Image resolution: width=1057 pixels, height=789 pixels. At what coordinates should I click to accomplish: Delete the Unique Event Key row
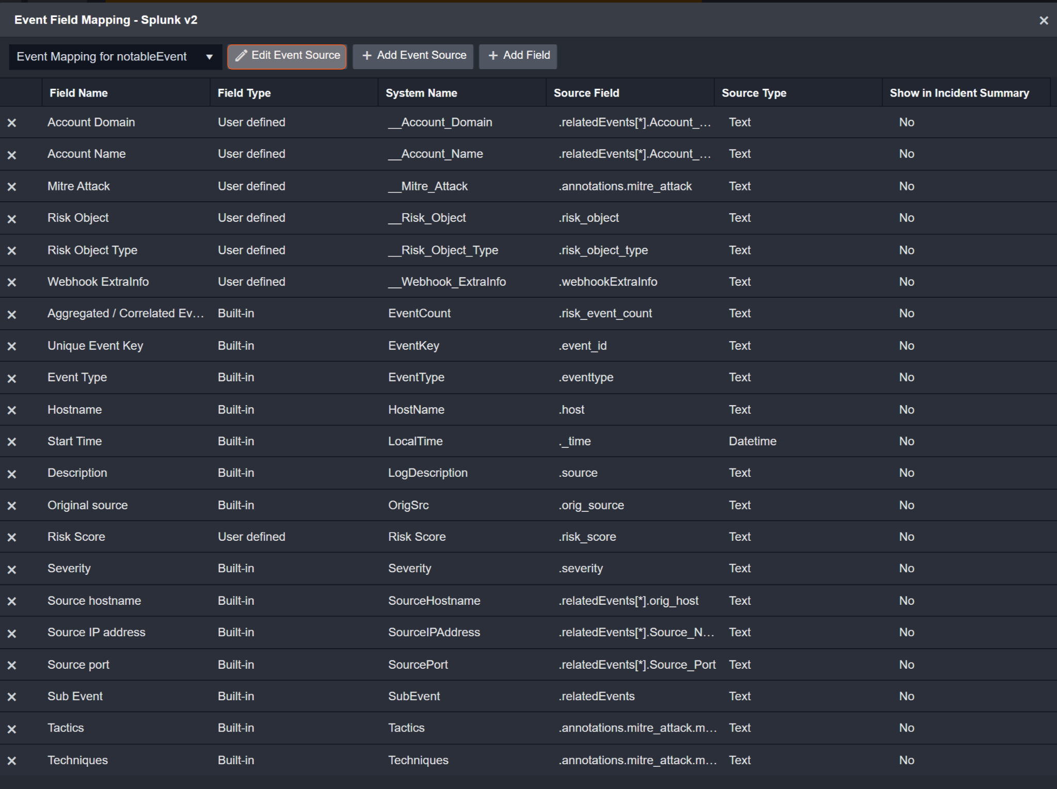[x=12, y=346]
